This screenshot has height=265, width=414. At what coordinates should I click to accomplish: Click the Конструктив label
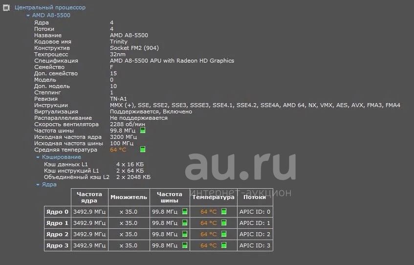[x=52, y=48]
